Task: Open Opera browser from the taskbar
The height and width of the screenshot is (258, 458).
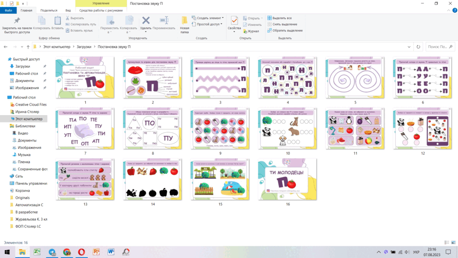Action: click(81, 252)
